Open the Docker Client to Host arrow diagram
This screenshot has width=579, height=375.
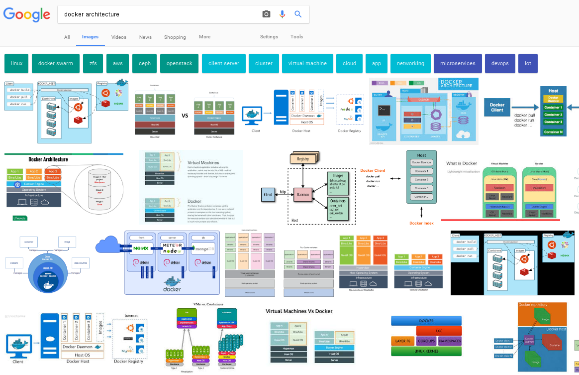[531, 111]
